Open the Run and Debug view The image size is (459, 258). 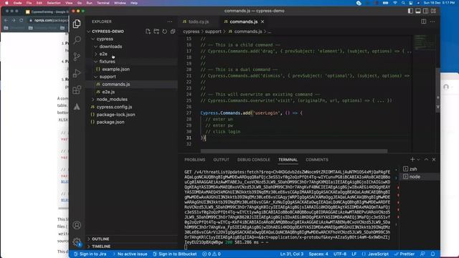click(x=77, y=73)
